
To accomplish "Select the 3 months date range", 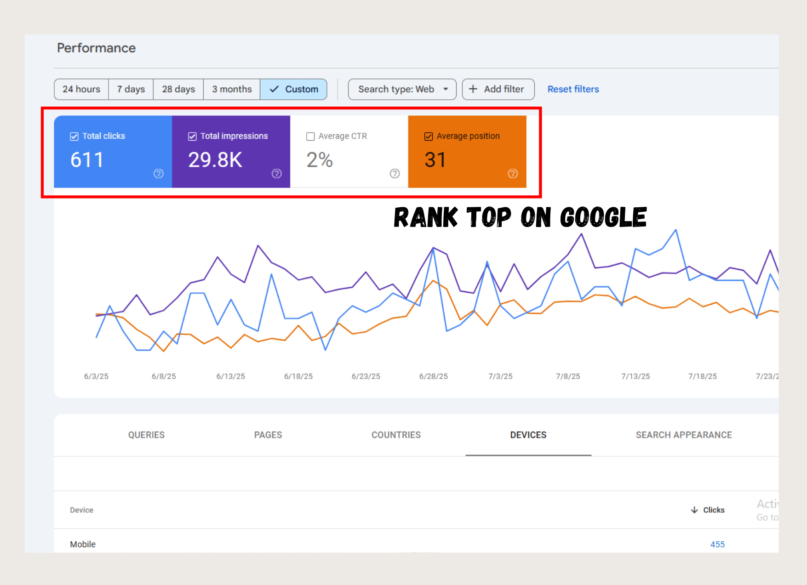I will (x=232, y=89).
